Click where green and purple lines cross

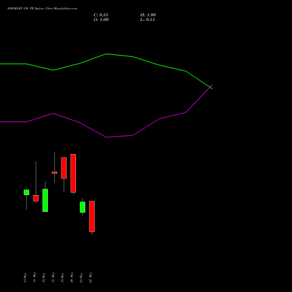coord(211,87)
